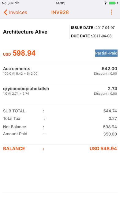Tap the Partial-Paid status badge

point(106,53)
